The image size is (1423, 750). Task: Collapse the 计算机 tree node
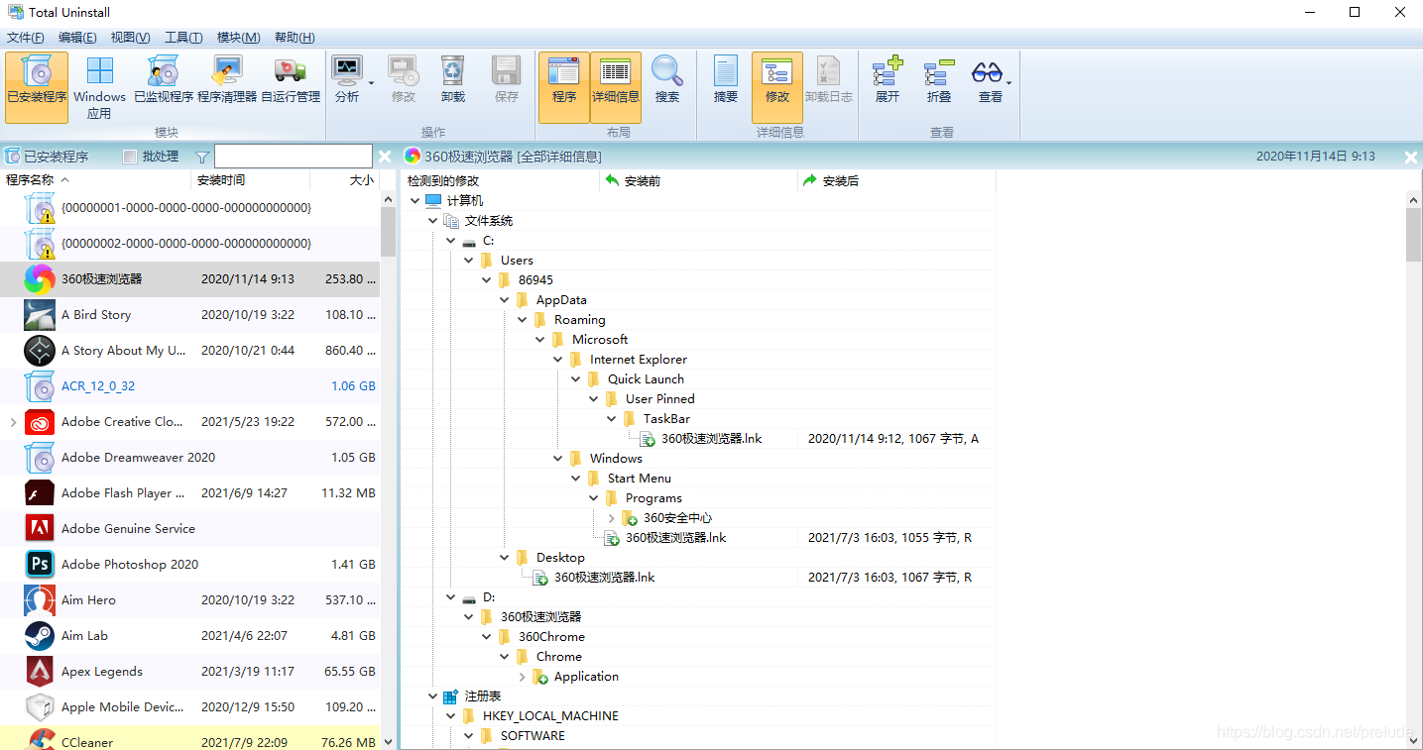(415, 201)
